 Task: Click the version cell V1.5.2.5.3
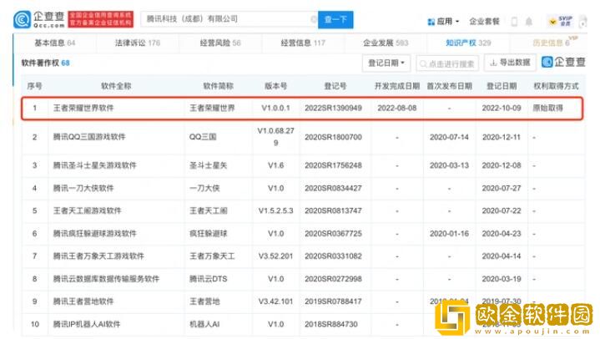pos(275,210)
